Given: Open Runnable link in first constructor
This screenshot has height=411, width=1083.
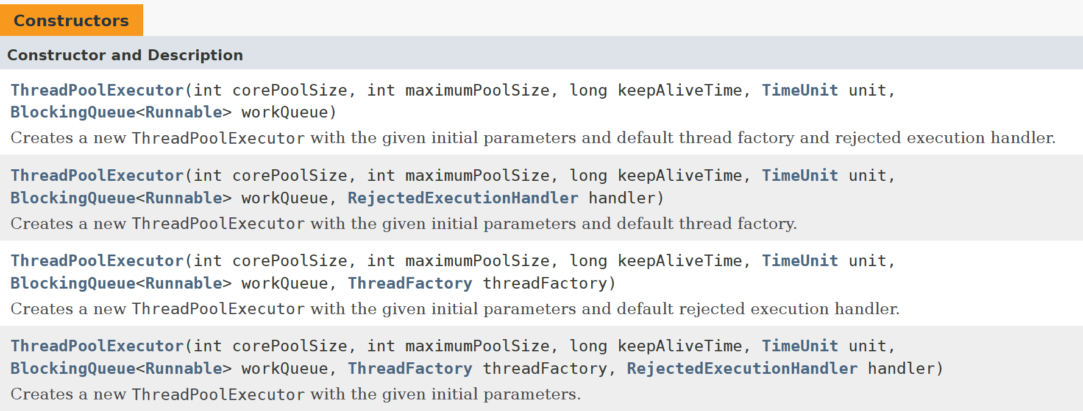Looking at the screenshot, I should click(183, 113).
